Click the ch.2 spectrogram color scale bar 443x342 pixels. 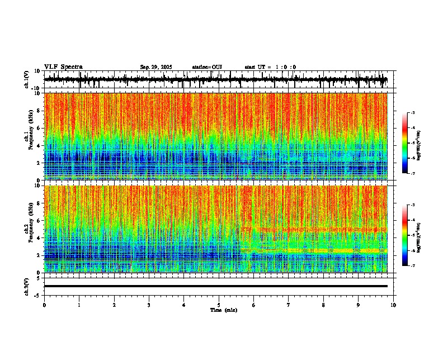pos(405,235)
